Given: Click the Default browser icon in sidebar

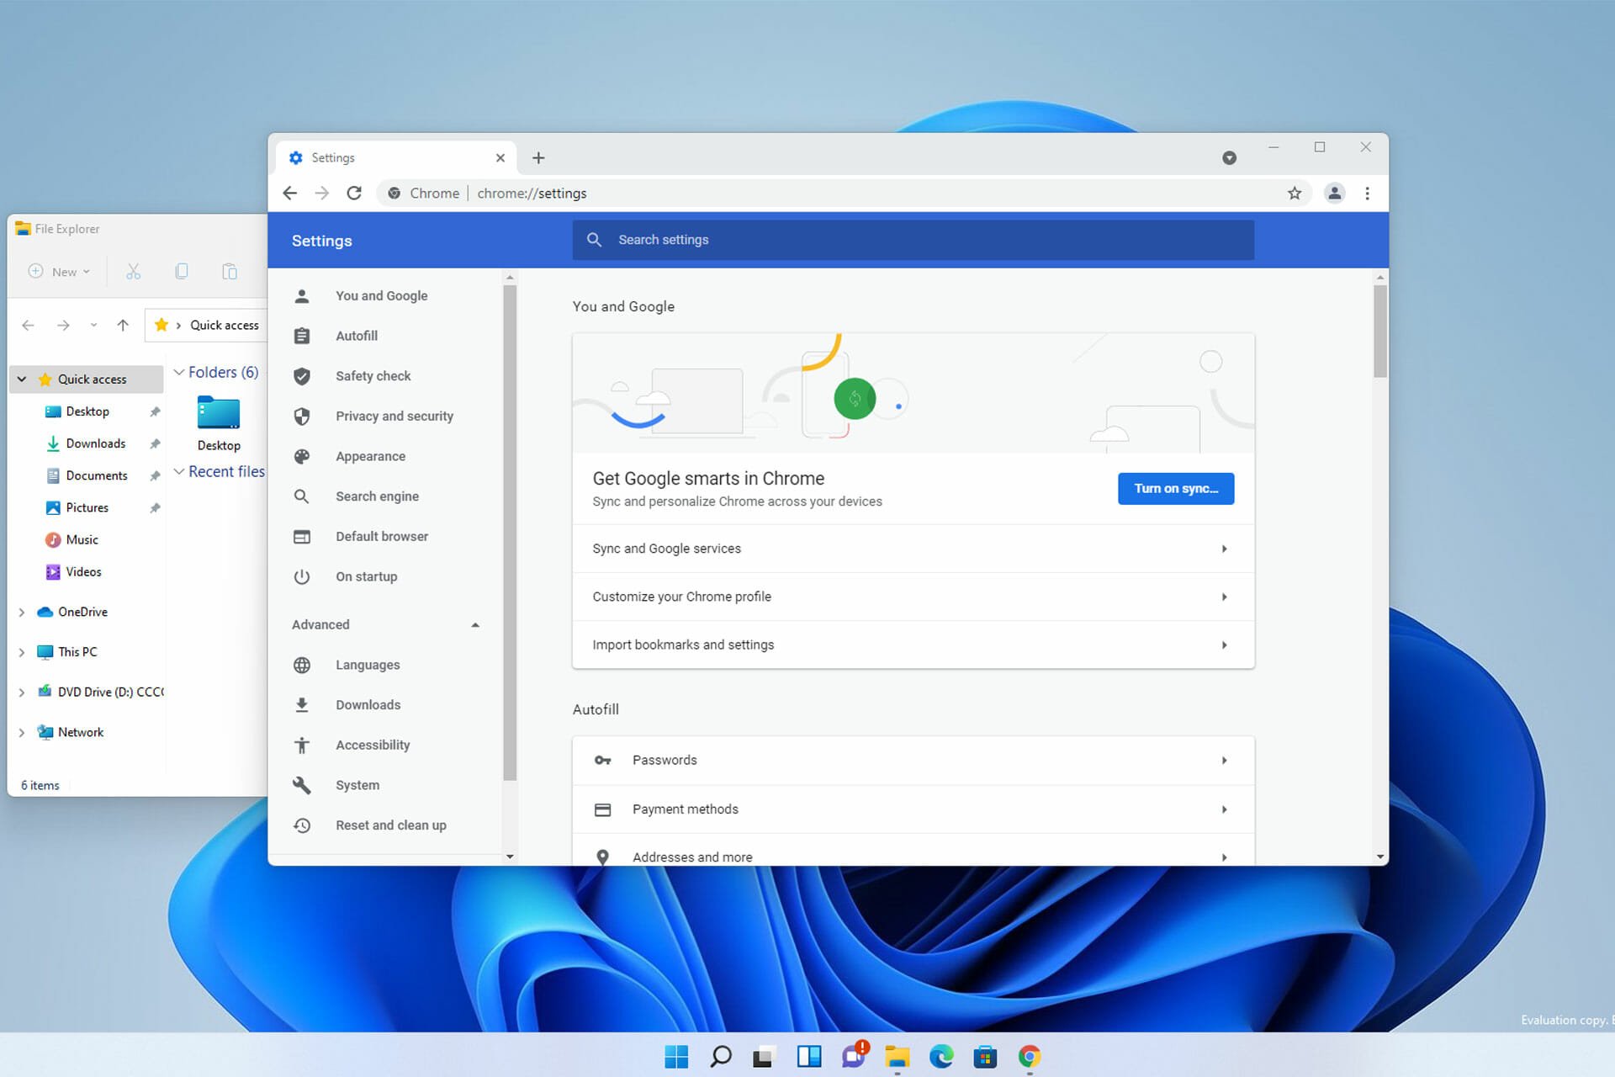Looking at the screenshot, I should click(302, 535).
